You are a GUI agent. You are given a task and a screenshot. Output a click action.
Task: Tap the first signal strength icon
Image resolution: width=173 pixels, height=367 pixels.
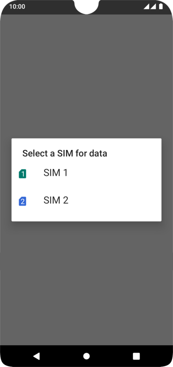[146, 6]
